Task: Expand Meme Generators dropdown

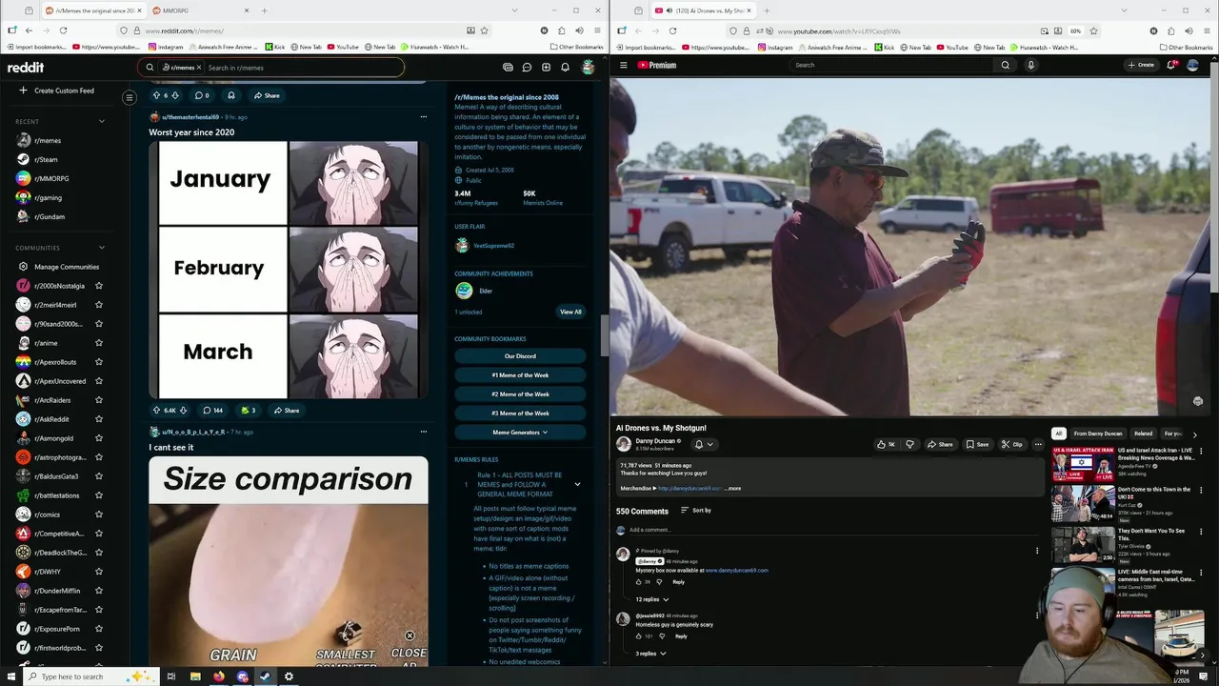Action: (520, 433)
